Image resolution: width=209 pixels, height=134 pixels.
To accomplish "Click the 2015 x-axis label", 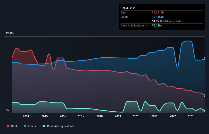I will click(45, 116).
